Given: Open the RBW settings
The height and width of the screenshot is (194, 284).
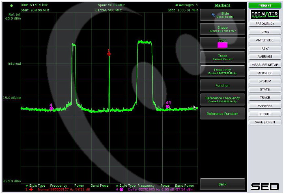Looking at the screenshot, I should pyautogui.click(x=265, y=48).
